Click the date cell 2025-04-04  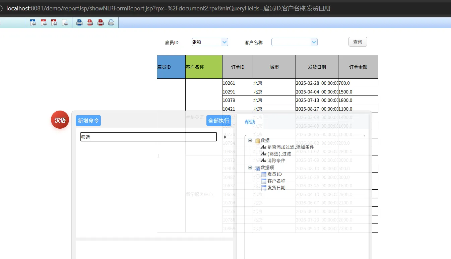pyautogui.click(x=317, y=91)
